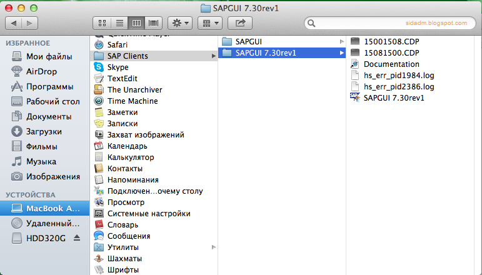The height and width of the screenshot is (275, 482).
Task: Select the Напоминания application
Action: click(x=154, y=180)
